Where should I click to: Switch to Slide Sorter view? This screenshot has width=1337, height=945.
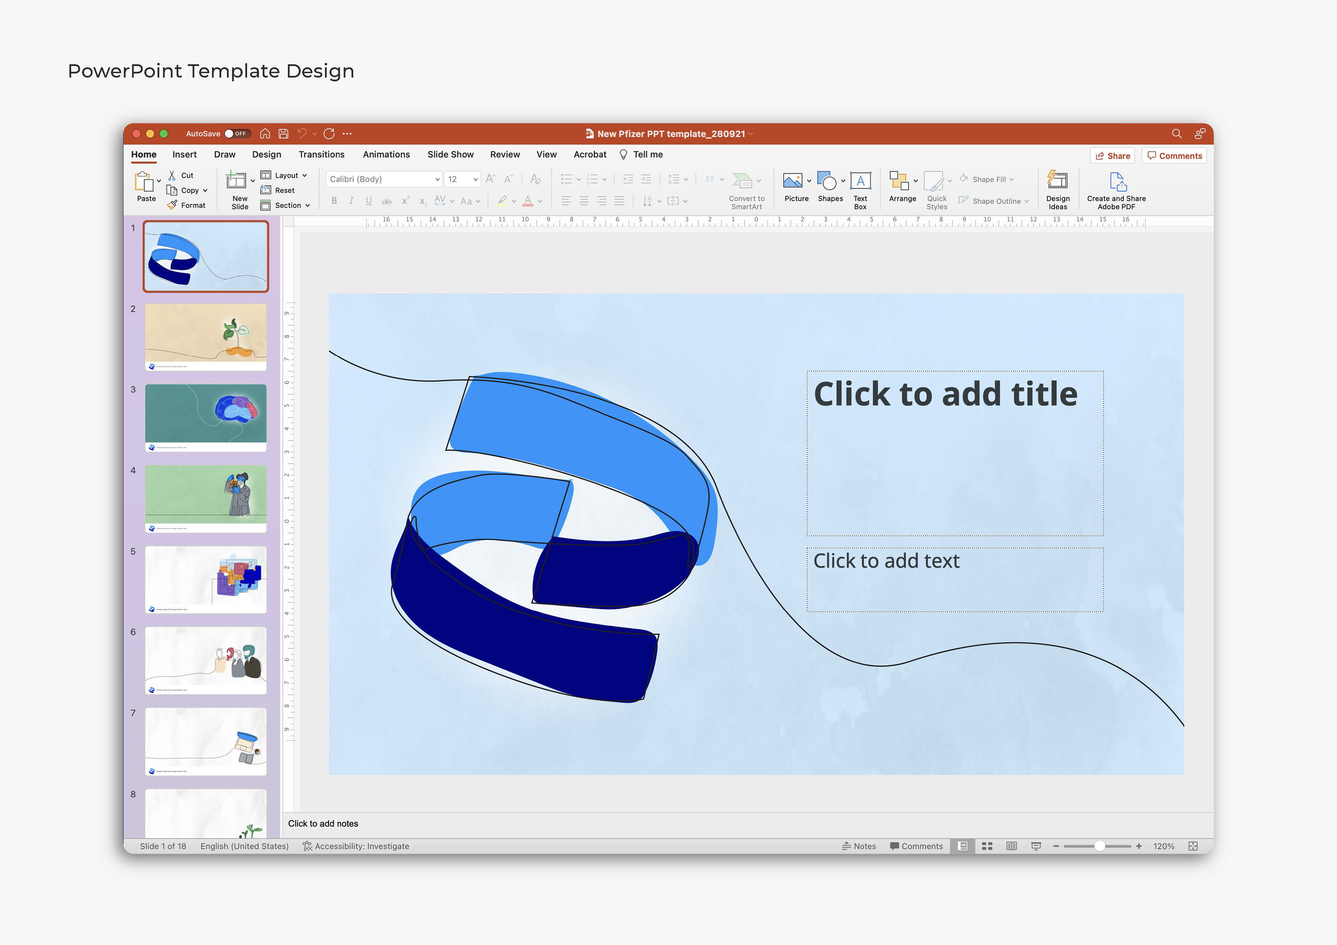coord(987,846)
